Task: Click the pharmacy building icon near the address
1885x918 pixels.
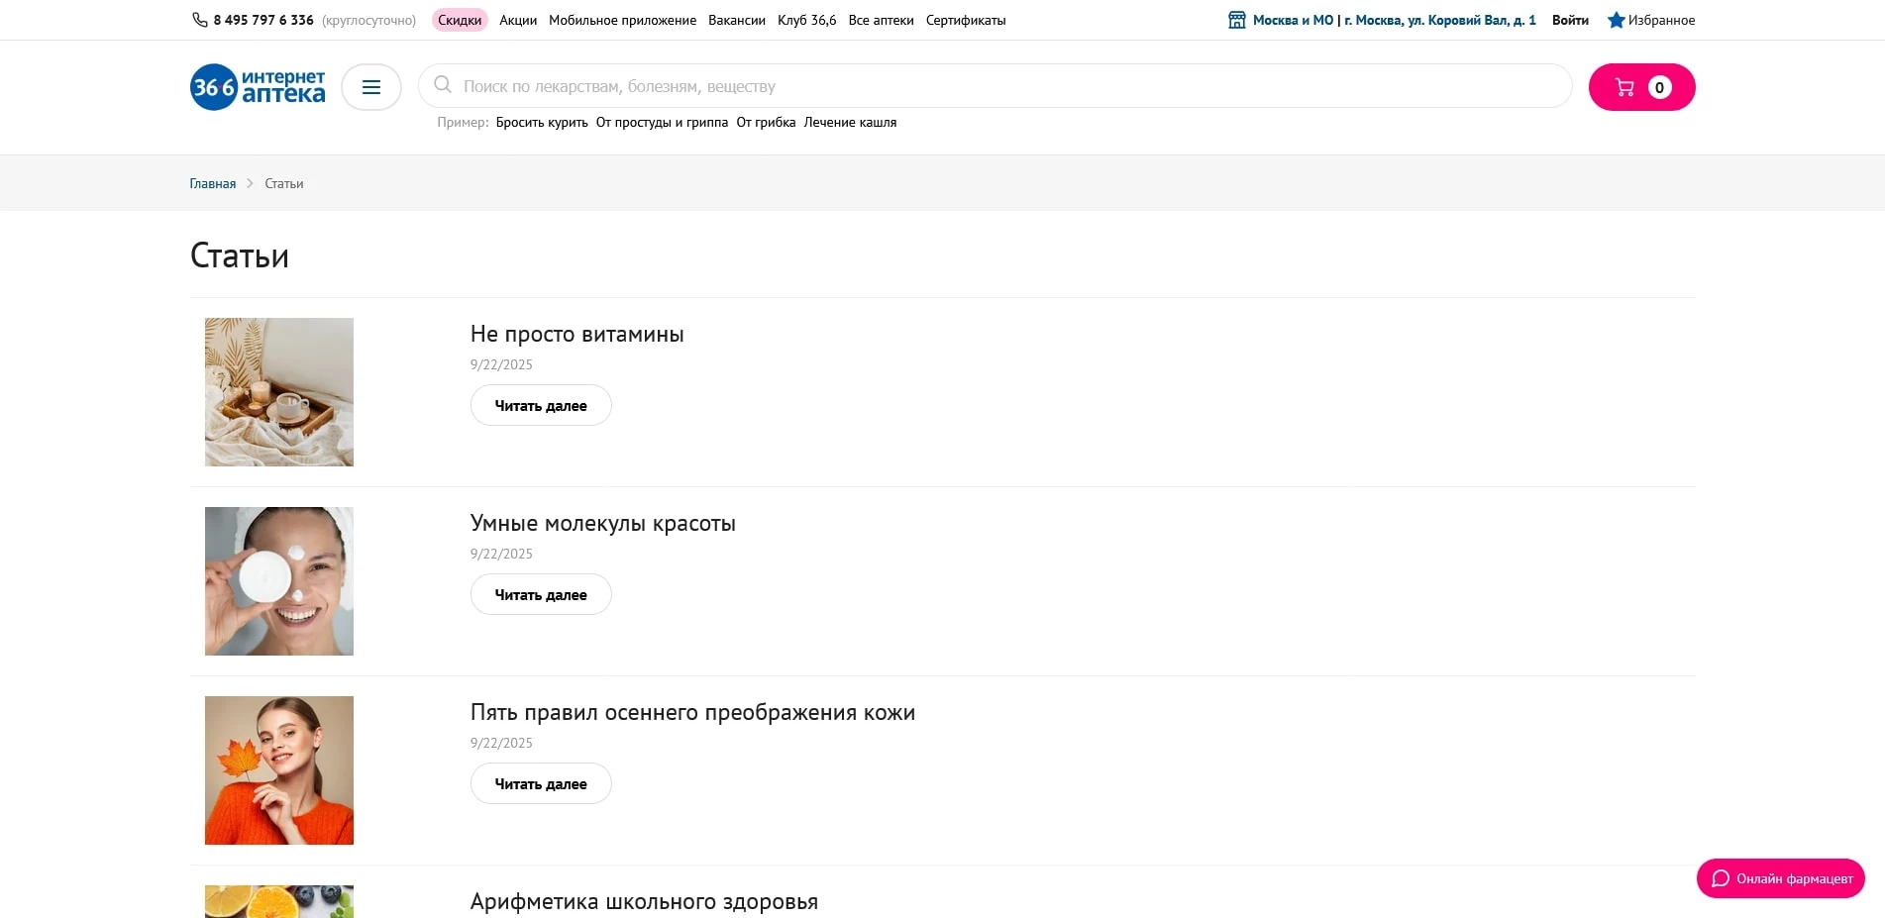Action: click(1236, 18)
